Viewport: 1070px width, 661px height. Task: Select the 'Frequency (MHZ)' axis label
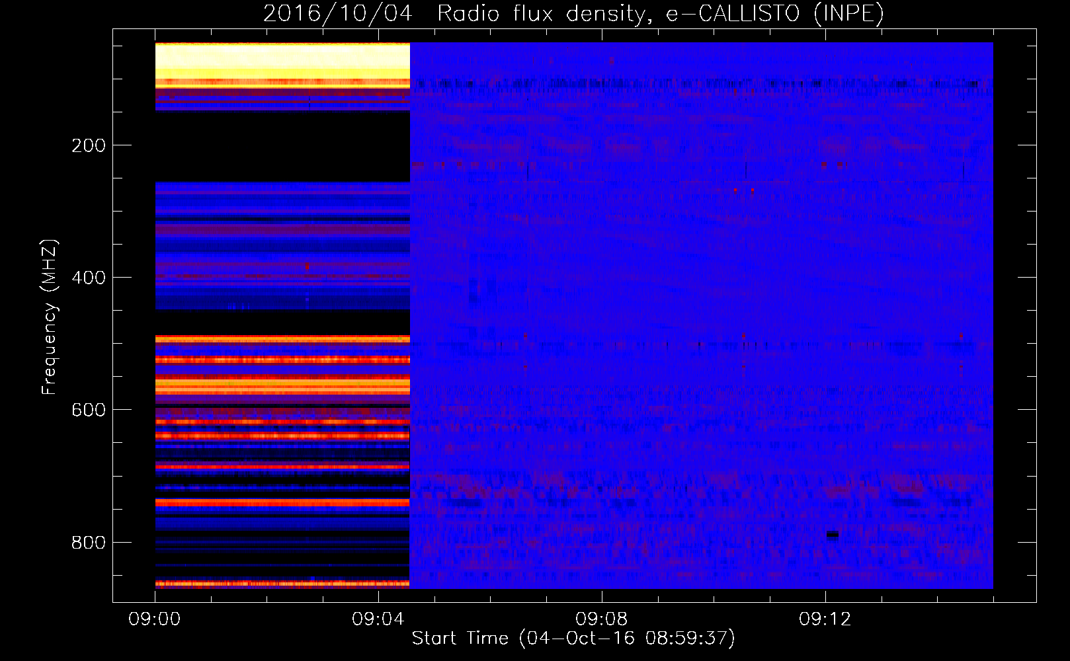point(50,317)
